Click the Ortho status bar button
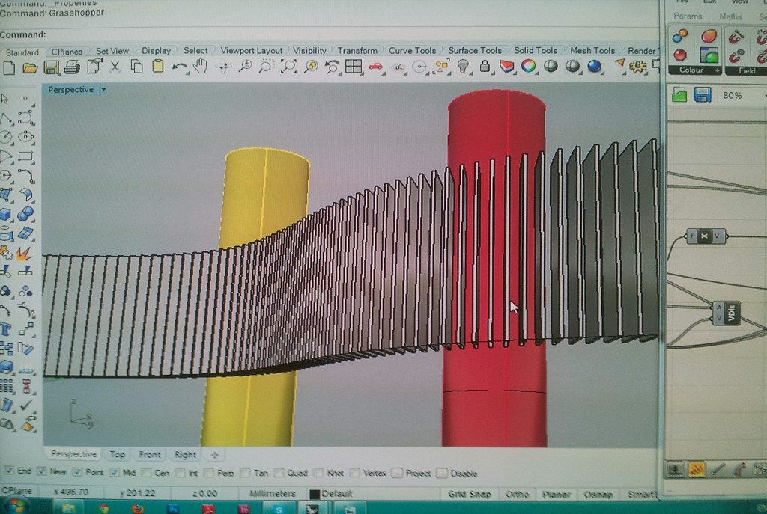 [x=517, y=494]
